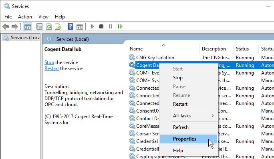This screenshot has width=274, height=159.
Task: Expand All Tasks submenu arrow
Action: (x=212, y=115)
